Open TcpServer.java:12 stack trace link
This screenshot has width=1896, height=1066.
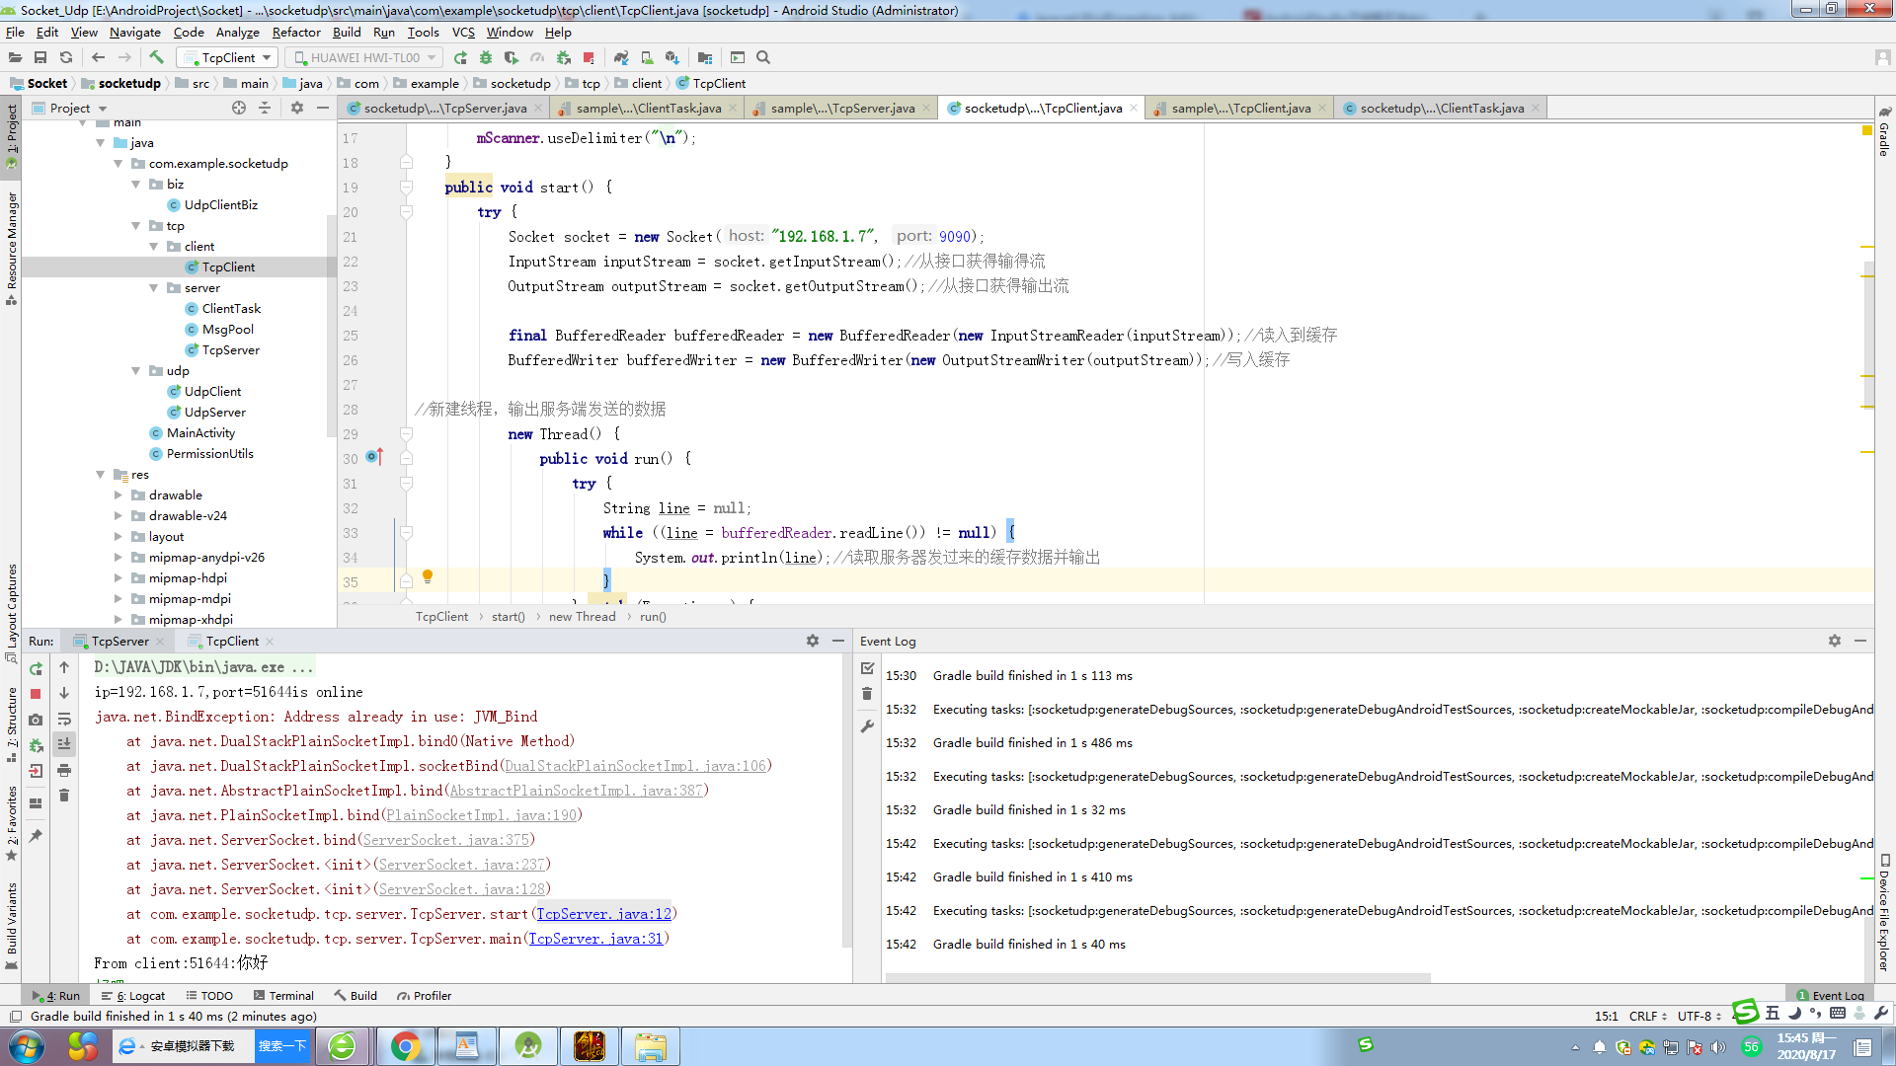click(604, 914)
